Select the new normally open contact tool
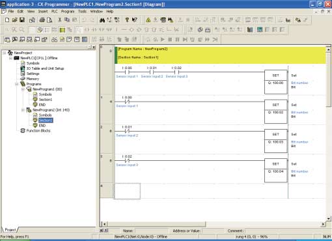This screenshot has height=241, width=332. pyautogui.click(x=87, y=30)
